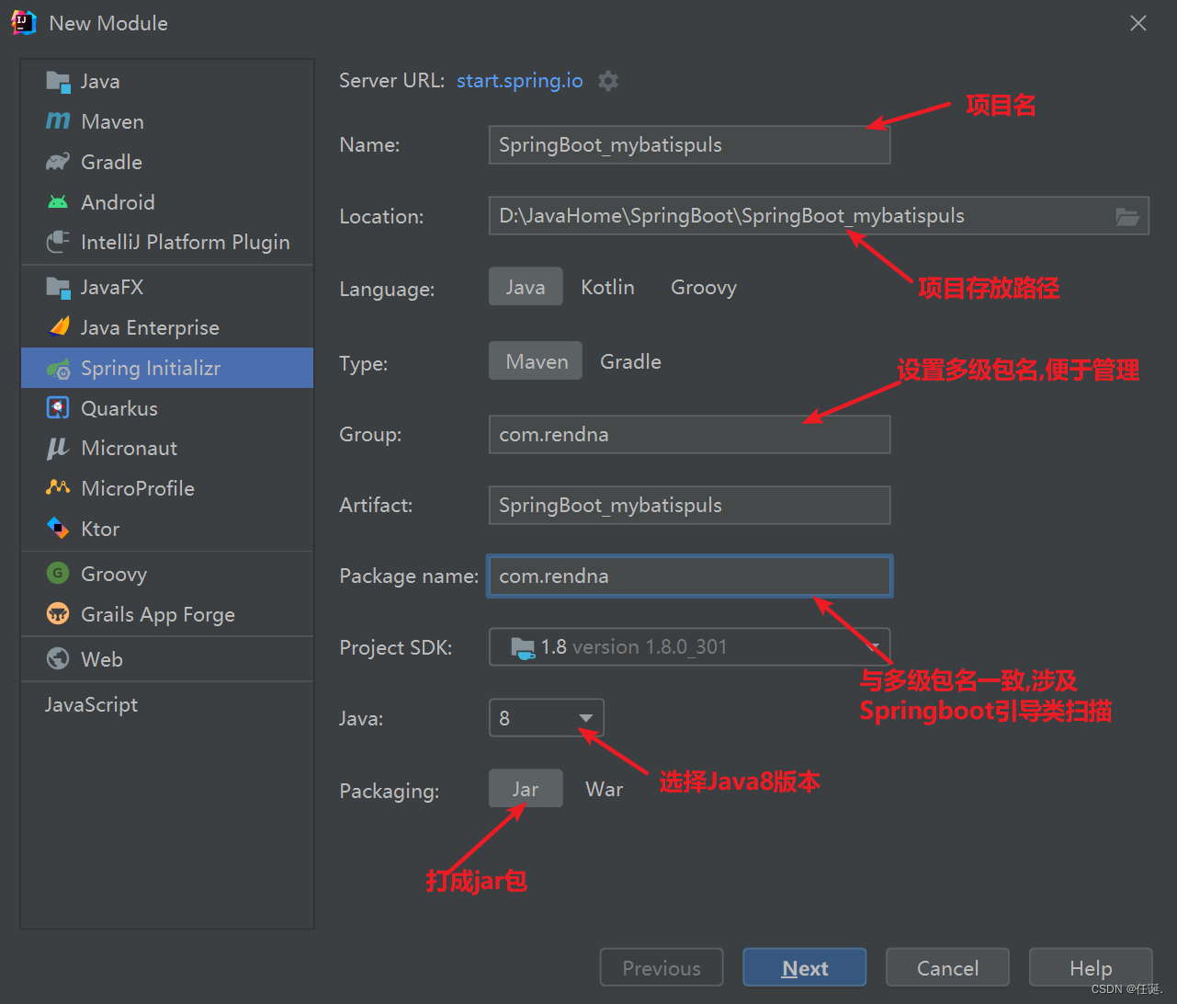Click the Maven 'm' icon

(x=58, y=121)
